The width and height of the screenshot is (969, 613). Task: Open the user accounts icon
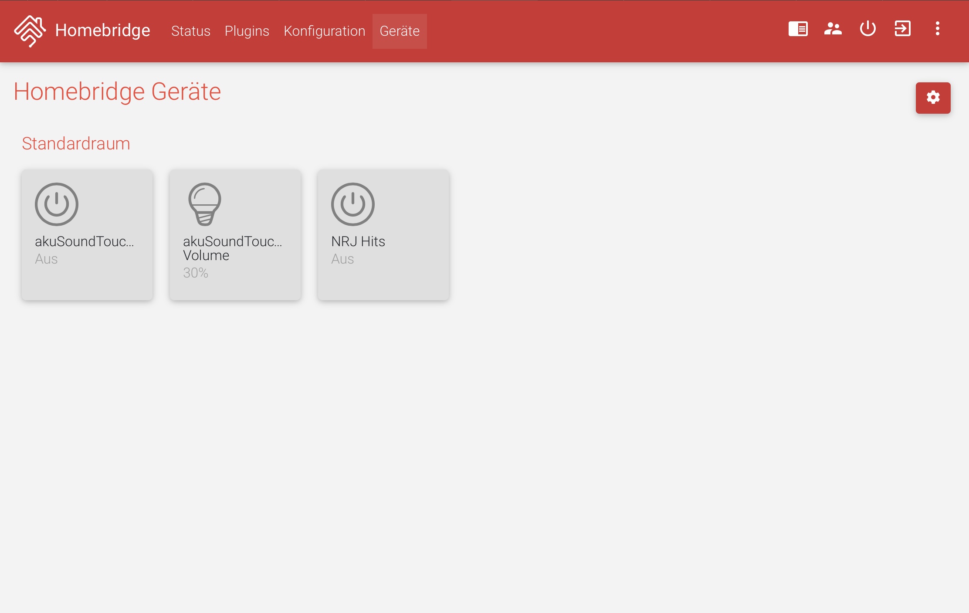[833, 29]
